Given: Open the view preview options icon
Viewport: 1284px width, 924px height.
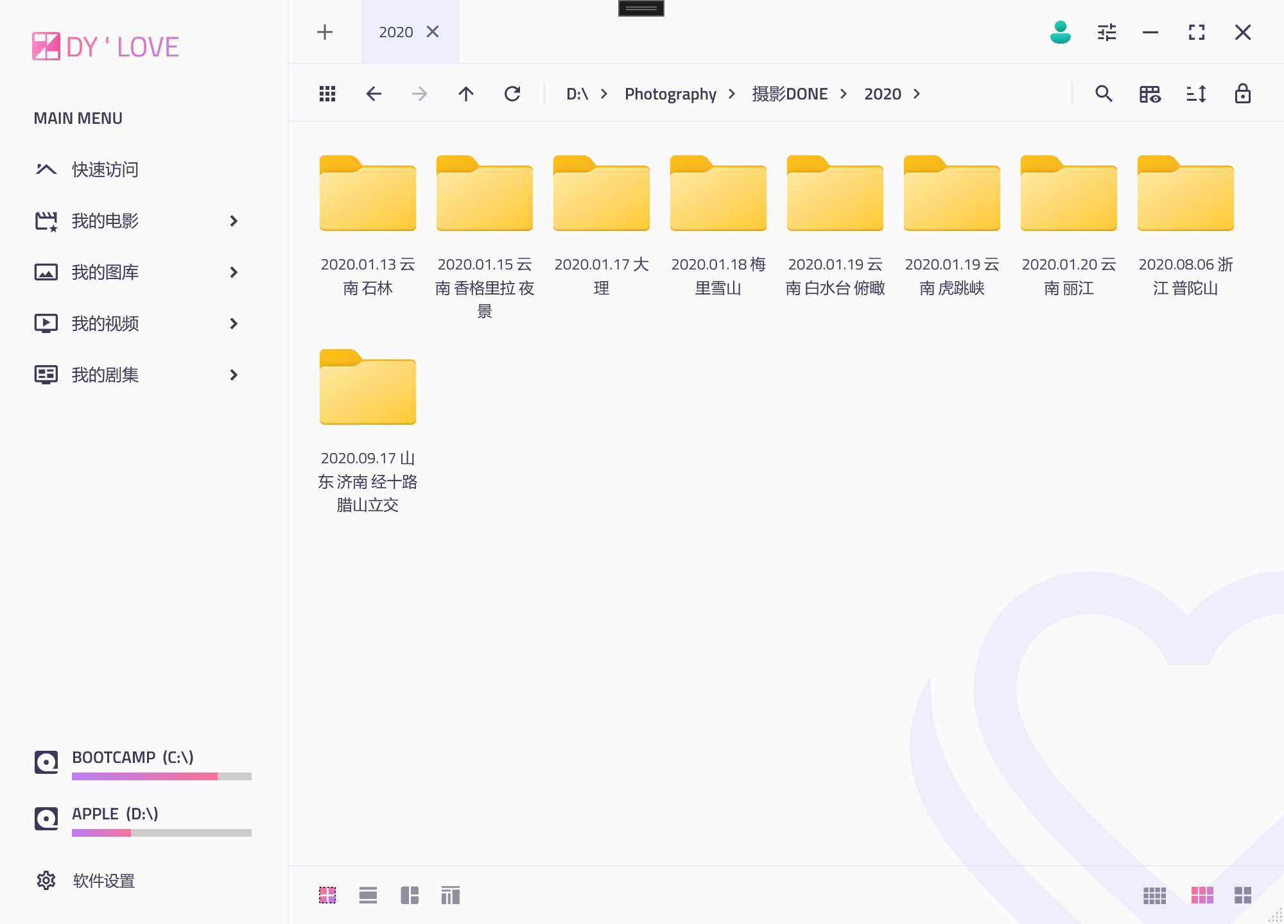Looking at the screenshot, I should click(x=1150, y=94).
